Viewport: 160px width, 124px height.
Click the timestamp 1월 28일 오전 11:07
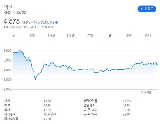tap(21, 27)
